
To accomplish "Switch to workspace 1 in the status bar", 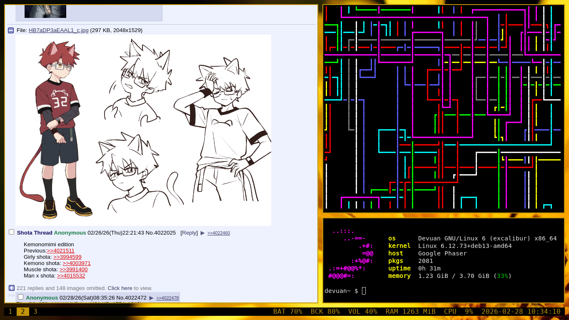I will [x=10, y=312].
